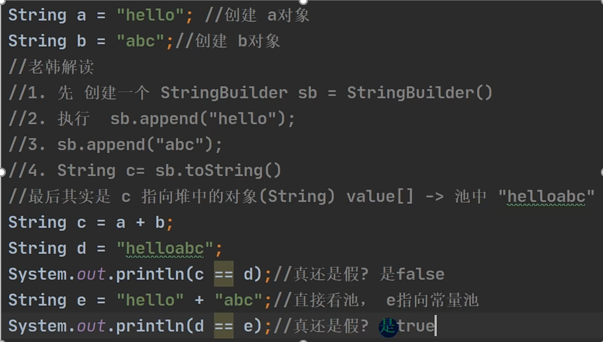Click the highlighted == in println(c == d)
Screen dimensions: 603x342
pyautogui.click(x=224, y=274)
